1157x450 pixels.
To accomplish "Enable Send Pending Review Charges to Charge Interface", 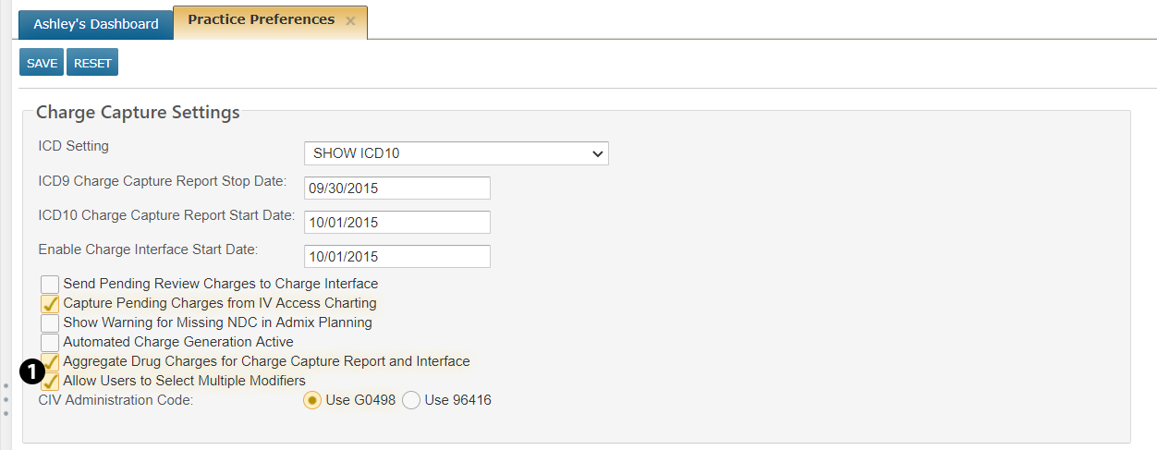I will click(x=50, y=284).
